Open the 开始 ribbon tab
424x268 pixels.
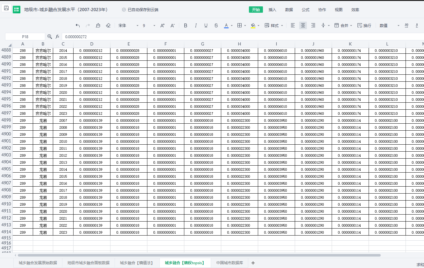coord(256,10)
